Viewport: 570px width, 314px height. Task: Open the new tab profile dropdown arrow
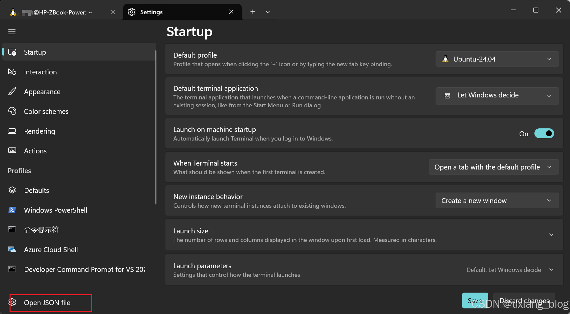coord(268,12)
